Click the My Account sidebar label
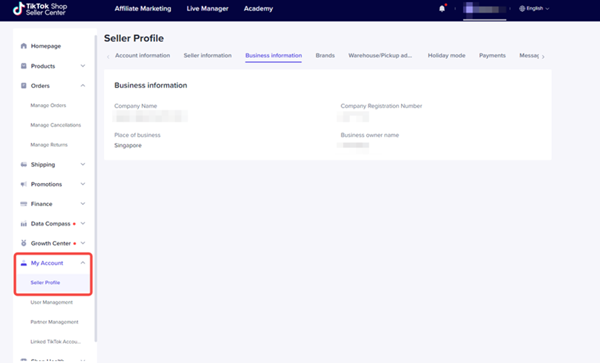Screen dimensions: 600x363 click(x=47, y=263)
